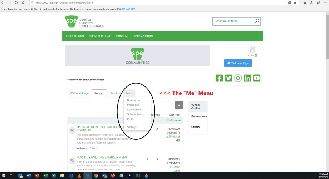Click the SPE Inspiring Plastics Professionals logo
329x179 pixels.
pos(84,21)
